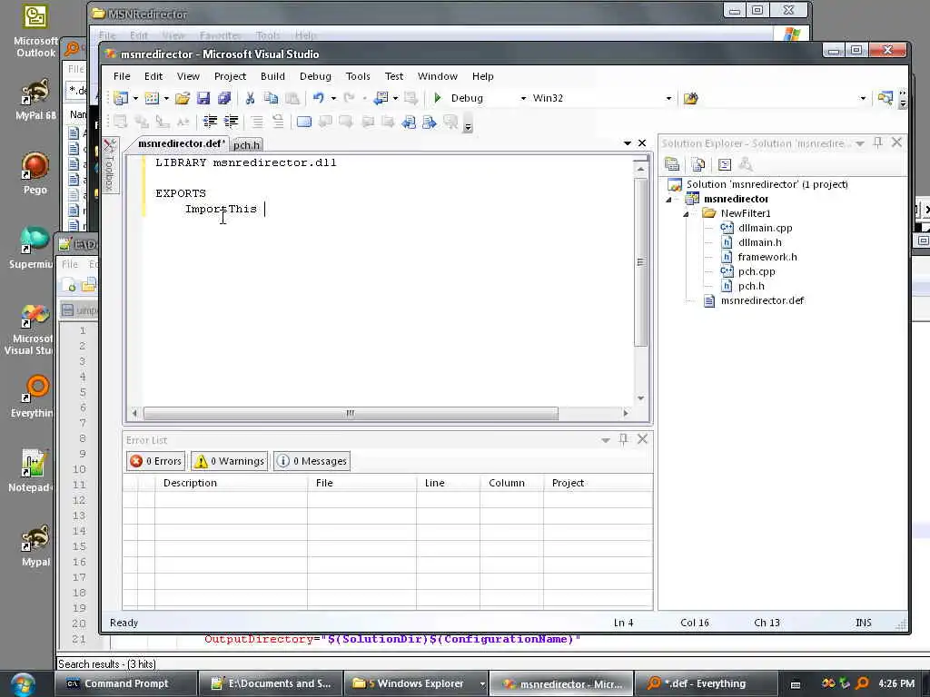The image size is (930, 697).
Task: Select dllmain.cpp in Solution Explorer
Action: coord(765,228)
